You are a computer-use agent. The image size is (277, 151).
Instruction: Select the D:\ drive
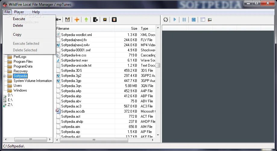pos(10,95)
